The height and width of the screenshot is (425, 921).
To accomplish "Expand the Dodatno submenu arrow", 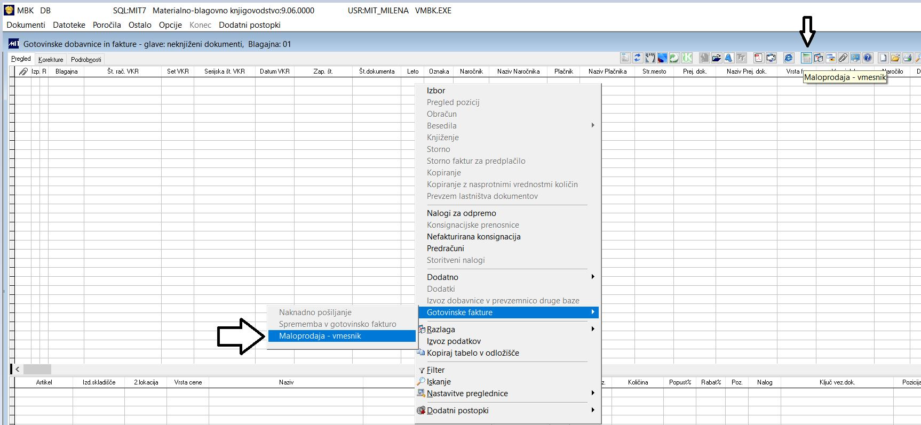I will click(x=592, y=277).
